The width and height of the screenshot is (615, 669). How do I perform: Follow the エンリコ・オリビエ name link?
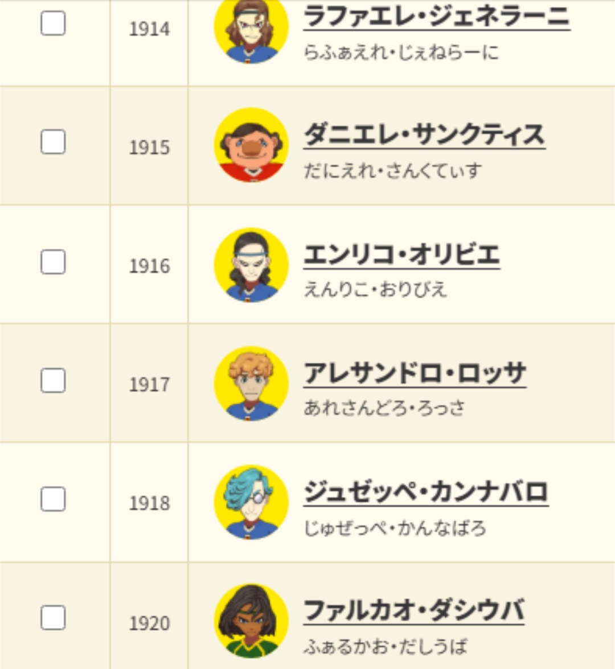point(401,255)
